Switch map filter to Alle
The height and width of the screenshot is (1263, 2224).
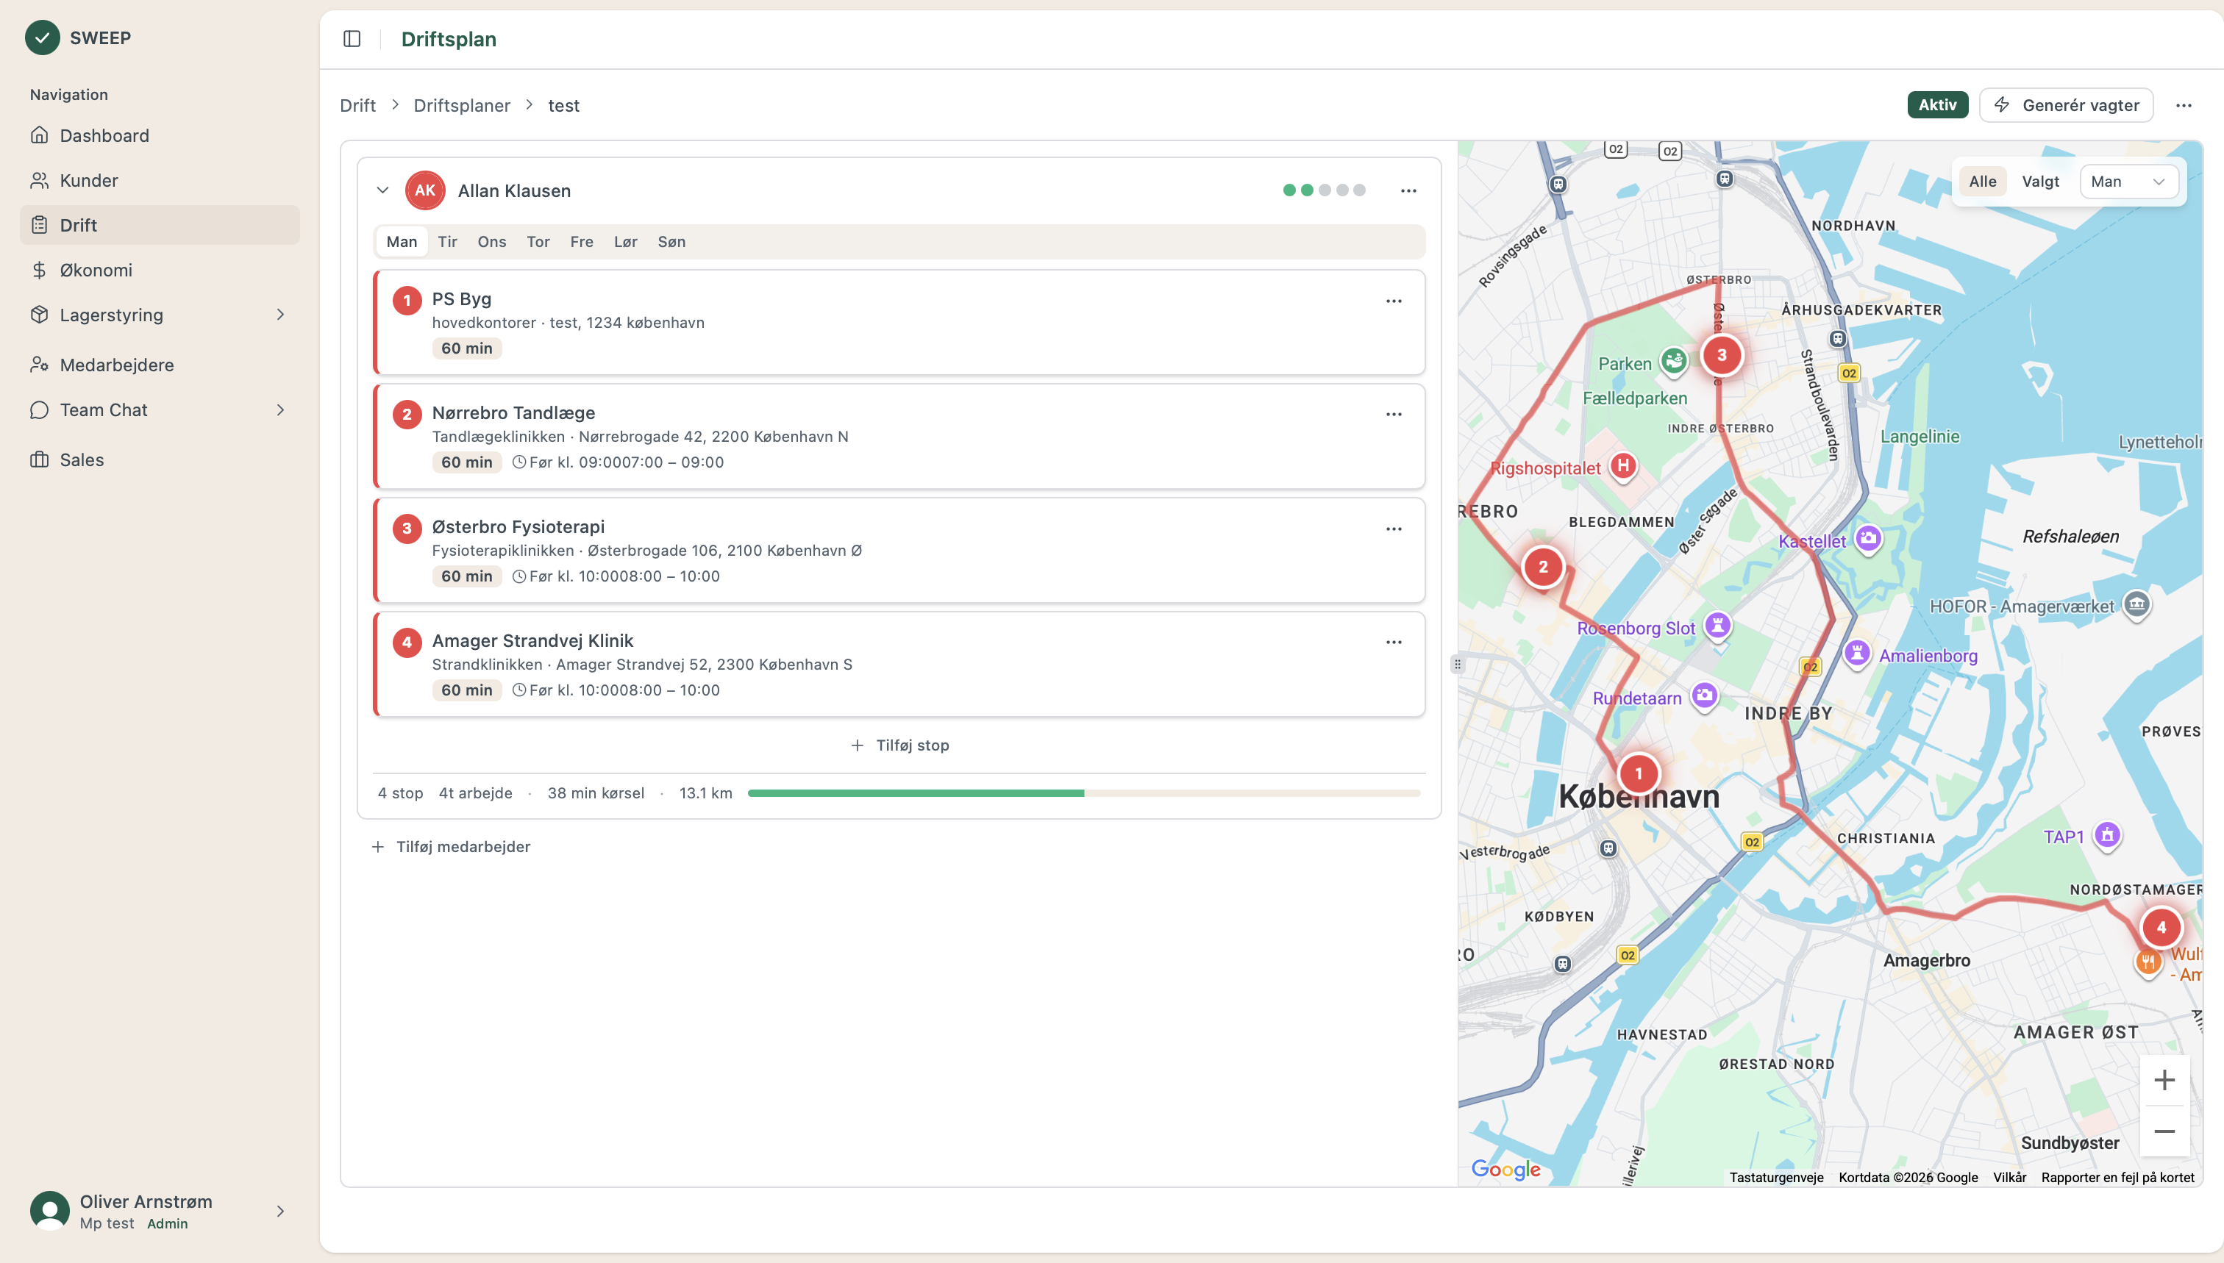point(1982,182)
